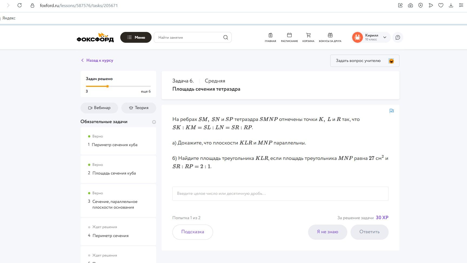467x263 pixels.
Task: Open the browser easy setup menu icon
Action: coord(461,5)
